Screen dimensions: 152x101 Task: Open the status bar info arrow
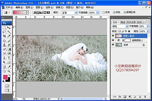pyautogui.click(x=59, y=99)
